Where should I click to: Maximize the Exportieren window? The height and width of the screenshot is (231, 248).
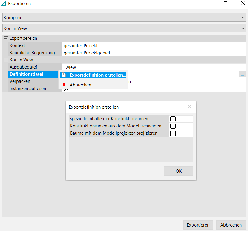(226, 4)
